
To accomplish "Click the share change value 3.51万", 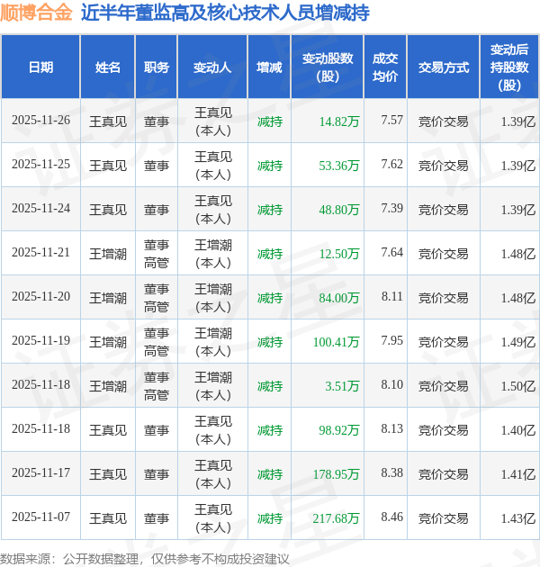I will (342, 386).
